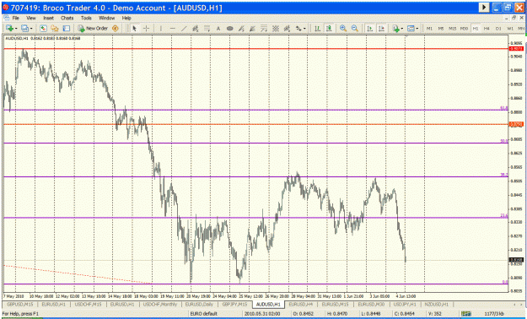Switch timeframe to M5
The image size is (527, 319).
coord(441,29)
